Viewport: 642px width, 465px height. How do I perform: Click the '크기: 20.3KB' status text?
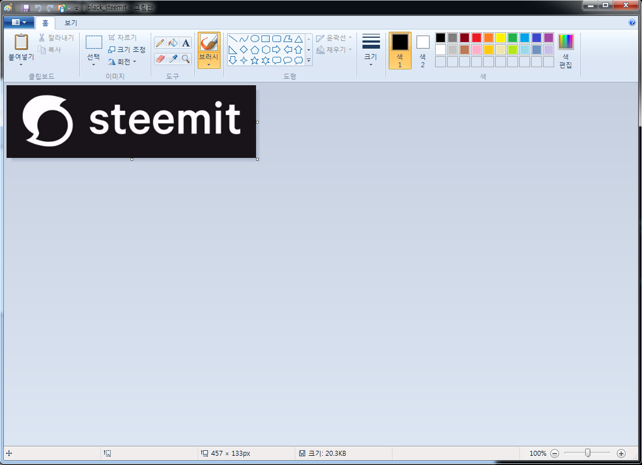(x=326, y=453)
